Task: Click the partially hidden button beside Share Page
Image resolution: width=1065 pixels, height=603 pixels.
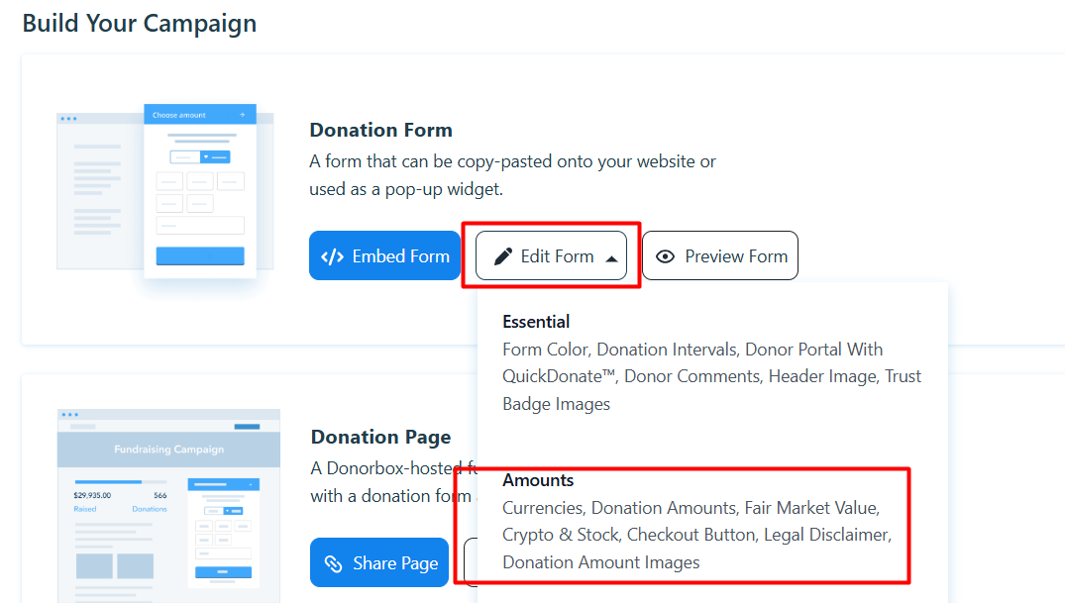Action: 469,562
